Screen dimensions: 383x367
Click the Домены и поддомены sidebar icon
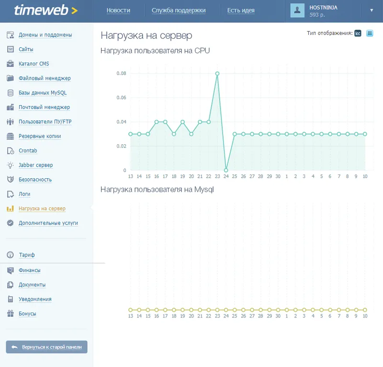coord(10,35)
